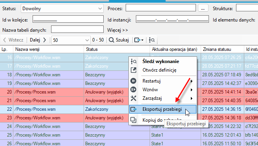The width and height of the screenshot is (258, 146).
Task: Click into the Id w kolejce field
Action: 68,19
